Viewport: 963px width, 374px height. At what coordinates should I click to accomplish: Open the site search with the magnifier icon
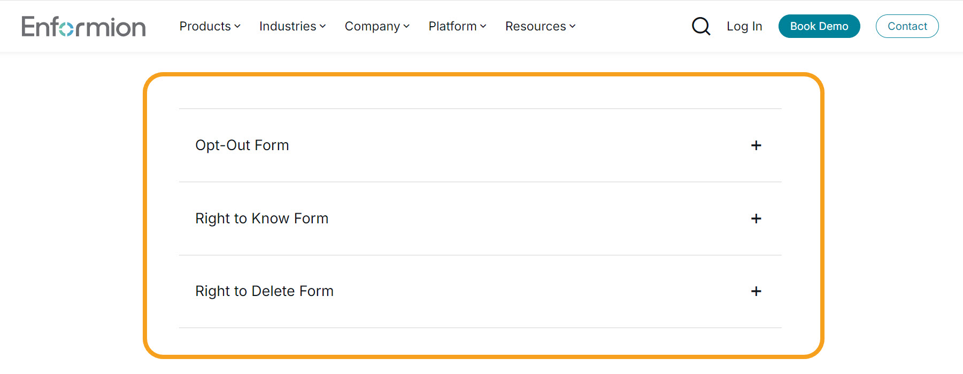coord(701,26)
